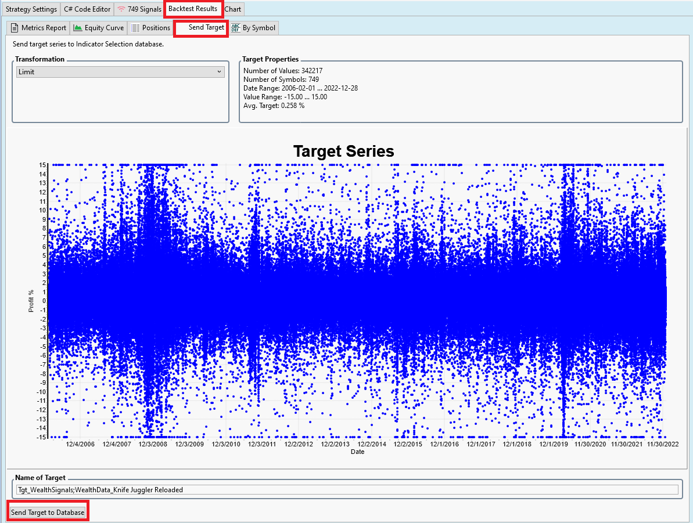Click the Number of Values property line
The height and width of the screenshot is (523, 693).
point(283,71)
